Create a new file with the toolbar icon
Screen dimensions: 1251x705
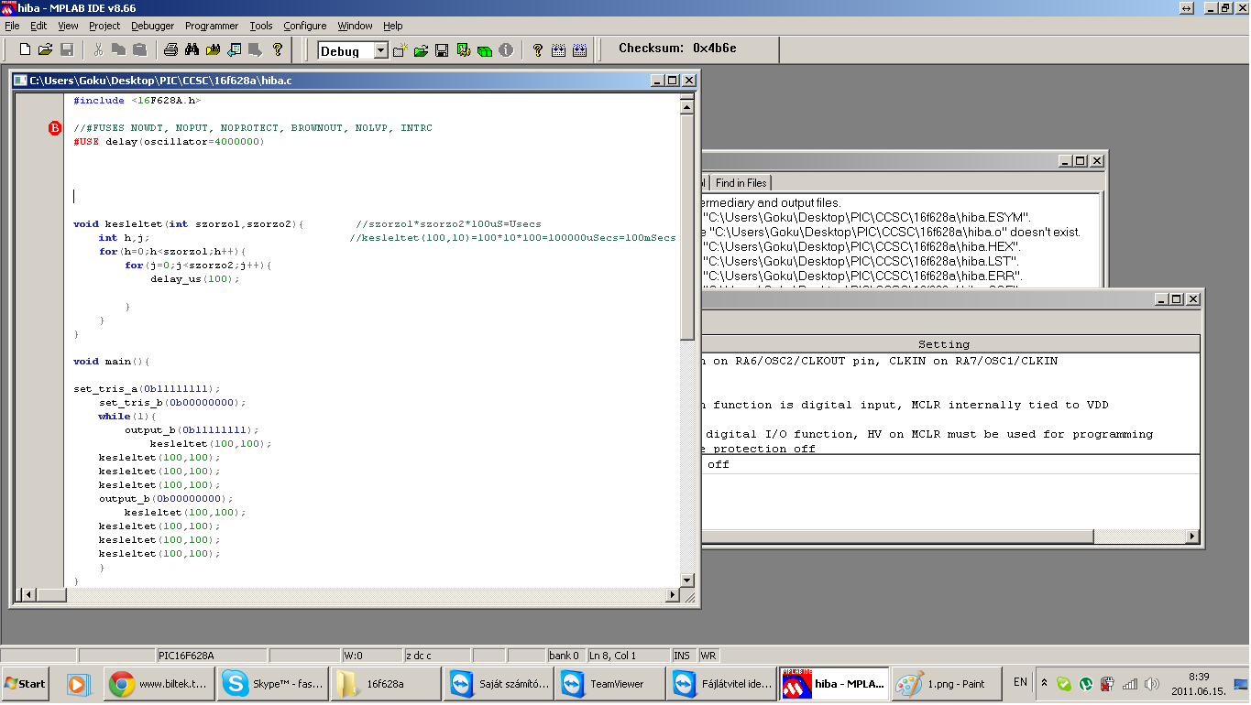[24, 49]
